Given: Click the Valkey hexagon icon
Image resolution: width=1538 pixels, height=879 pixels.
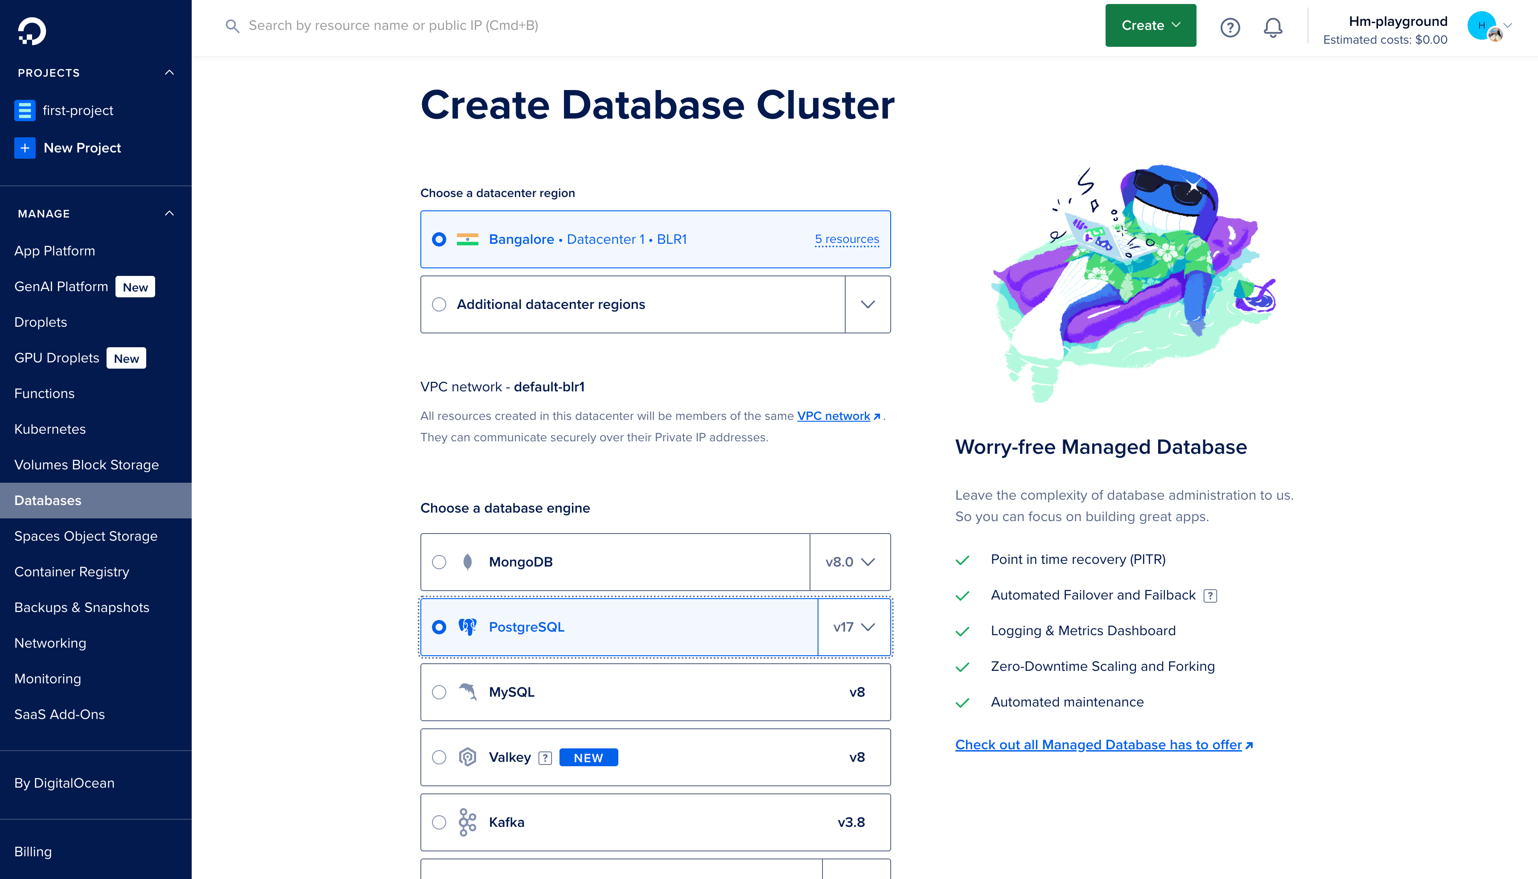Looking at the screenshot, I should coord(467,757).
